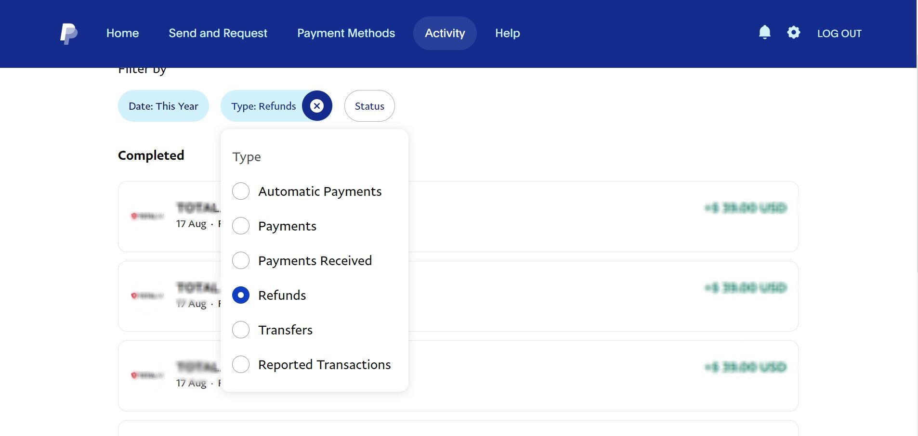Go to the Home tab
This screenshot has width=918, height=436.
point(122,33)
